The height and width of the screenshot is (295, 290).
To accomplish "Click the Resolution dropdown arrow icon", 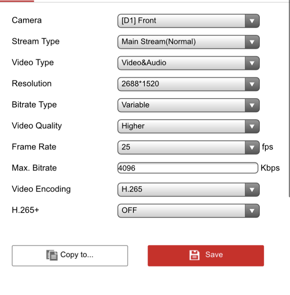I will [252, 84].
